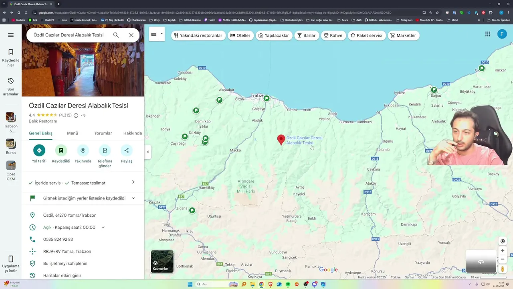Switch to the Menü tab
This screenshot has height=289, width=513.
pyautogui.click(x=73, y=133)
